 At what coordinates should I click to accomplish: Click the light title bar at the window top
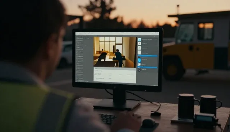point(117,34)
